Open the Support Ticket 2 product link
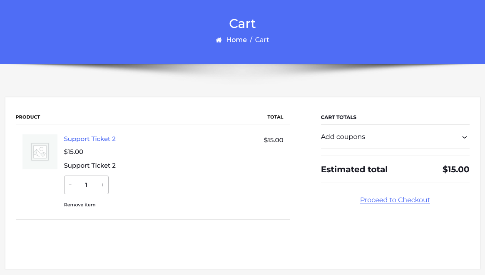 pos(90,139)
